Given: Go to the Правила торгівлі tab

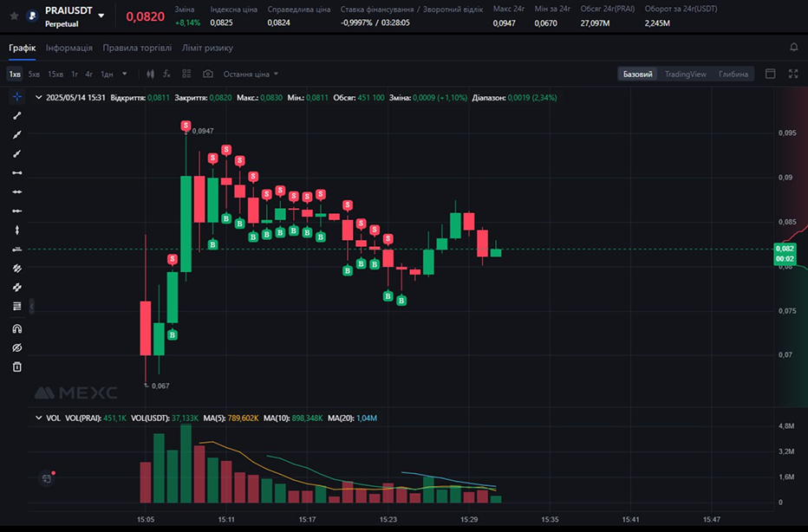Looking at the screenshot, I should coord(137,48).
